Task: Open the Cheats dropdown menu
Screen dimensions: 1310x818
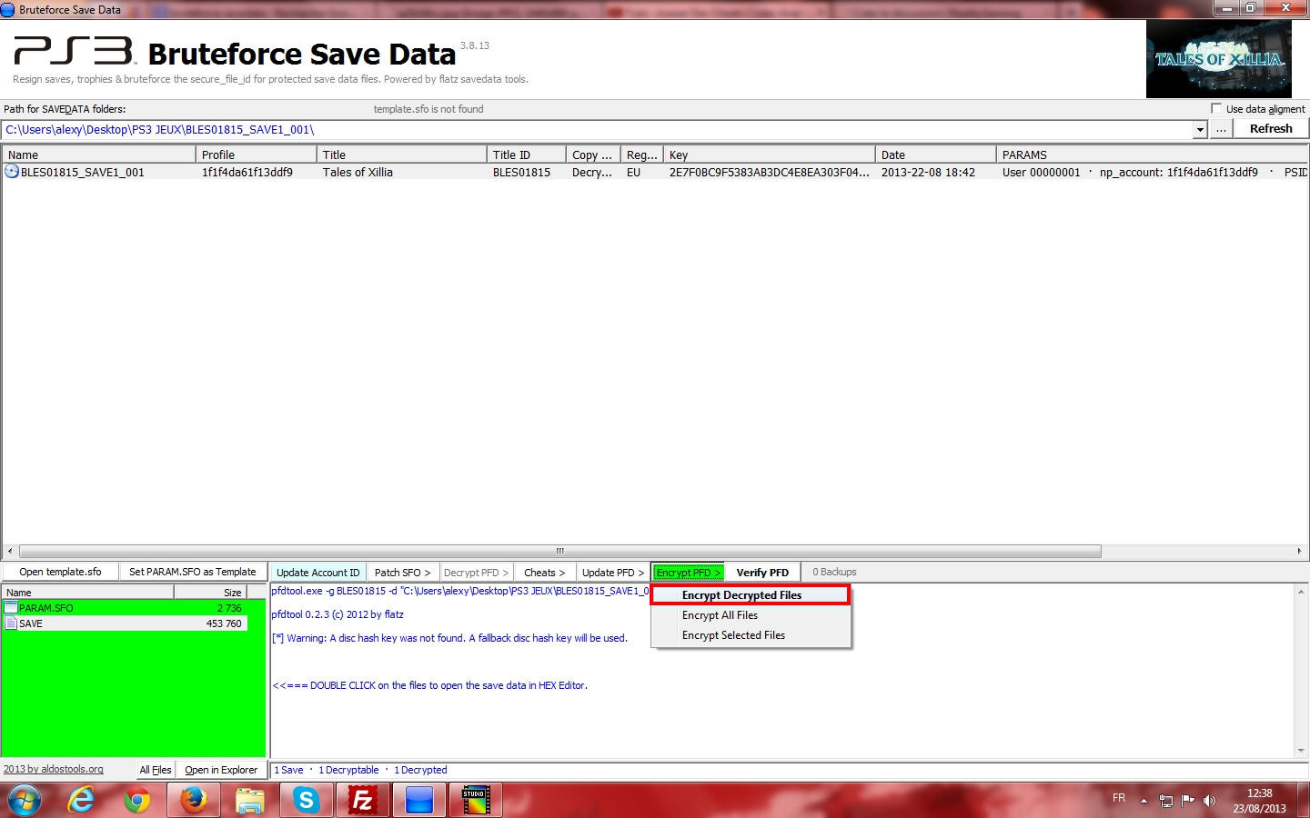Action: tap(544, 573)
